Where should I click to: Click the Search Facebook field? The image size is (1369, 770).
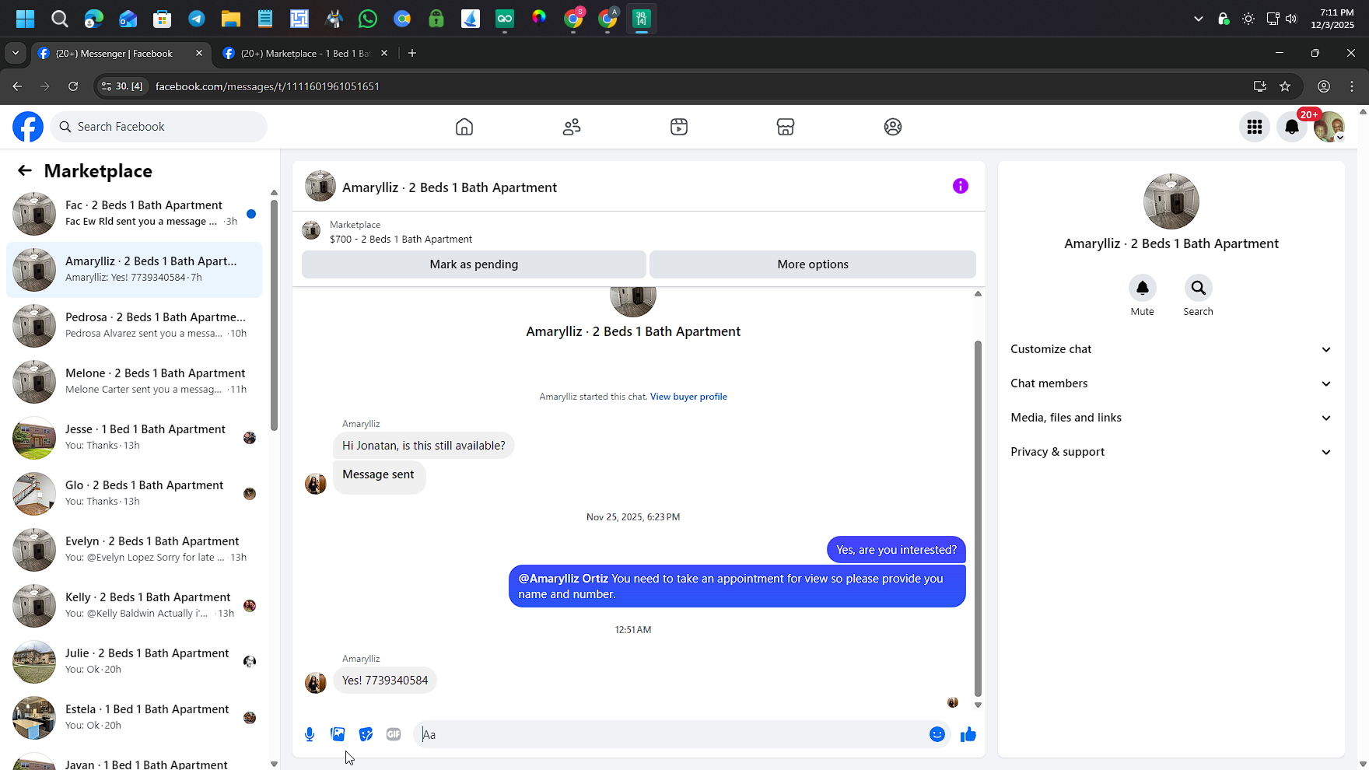[159, 127]
